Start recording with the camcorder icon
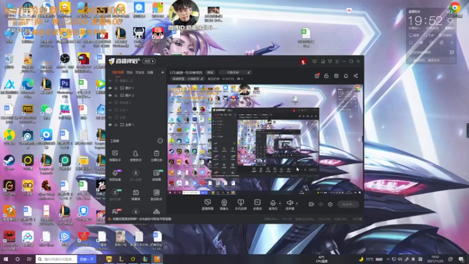This screenshot has width=469, height=264. coord(311,204)
